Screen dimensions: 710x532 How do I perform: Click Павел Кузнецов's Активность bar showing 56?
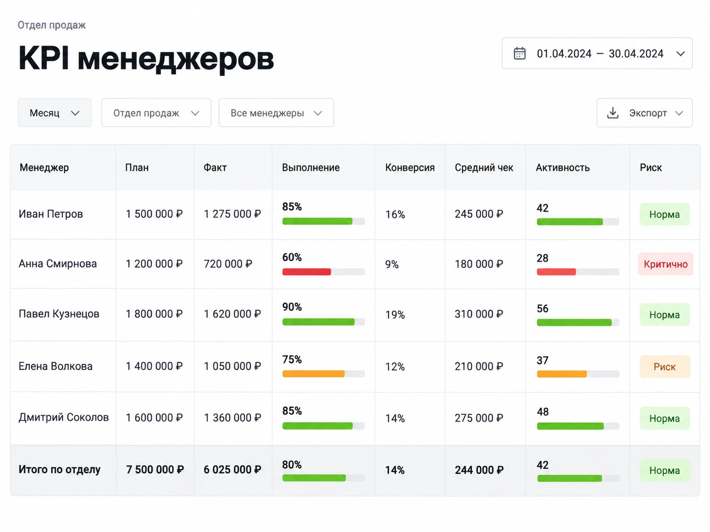578,322
